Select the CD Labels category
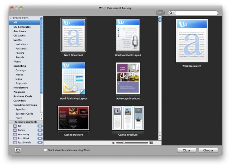 (19, 35)
